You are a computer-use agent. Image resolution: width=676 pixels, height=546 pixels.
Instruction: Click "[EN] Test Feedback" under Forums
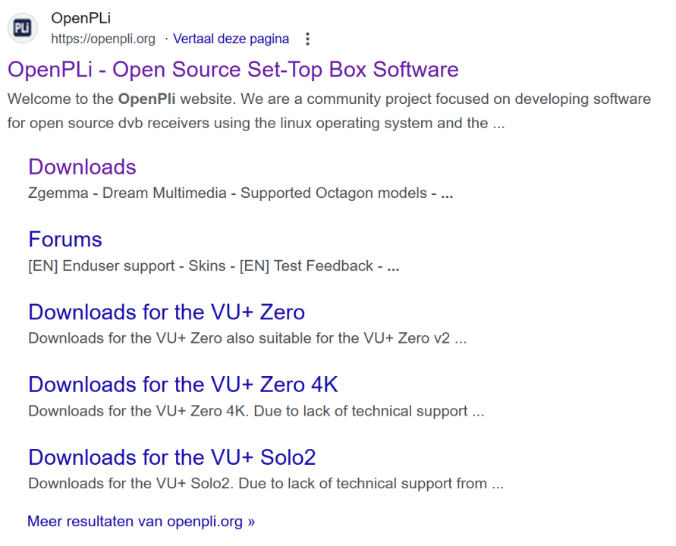(x=306, y=266)
